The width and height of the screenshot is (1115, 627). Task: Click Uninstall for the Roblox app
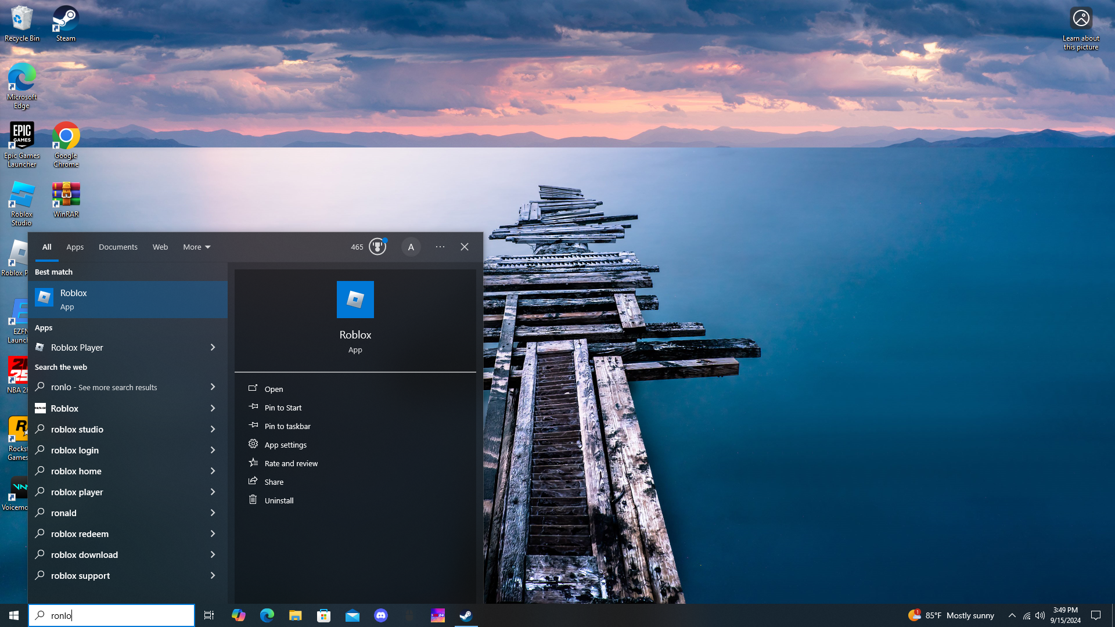point(279,500)
